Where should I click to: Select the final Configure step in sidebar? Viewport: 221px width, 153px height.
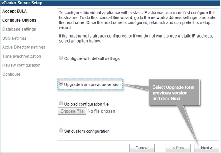coord(11,74)
